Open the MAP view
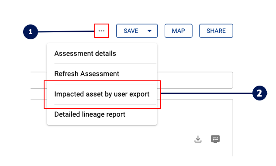This screenshot has height=166, width=276. (x=179, y=31)
